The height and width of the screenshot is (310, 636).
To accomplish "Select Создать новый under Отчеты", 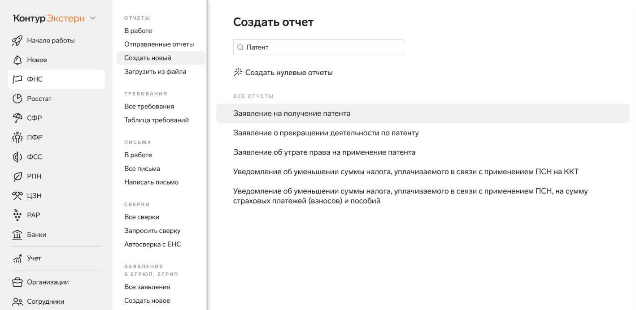I will (161, 58).
